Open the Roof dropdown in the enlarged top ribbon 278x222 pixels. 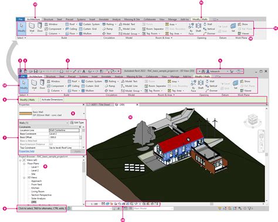(x=77, y=24)
